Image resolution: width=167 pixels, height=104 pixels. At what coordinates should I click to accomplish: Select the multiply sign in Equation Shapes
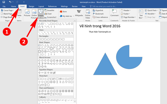45,73
